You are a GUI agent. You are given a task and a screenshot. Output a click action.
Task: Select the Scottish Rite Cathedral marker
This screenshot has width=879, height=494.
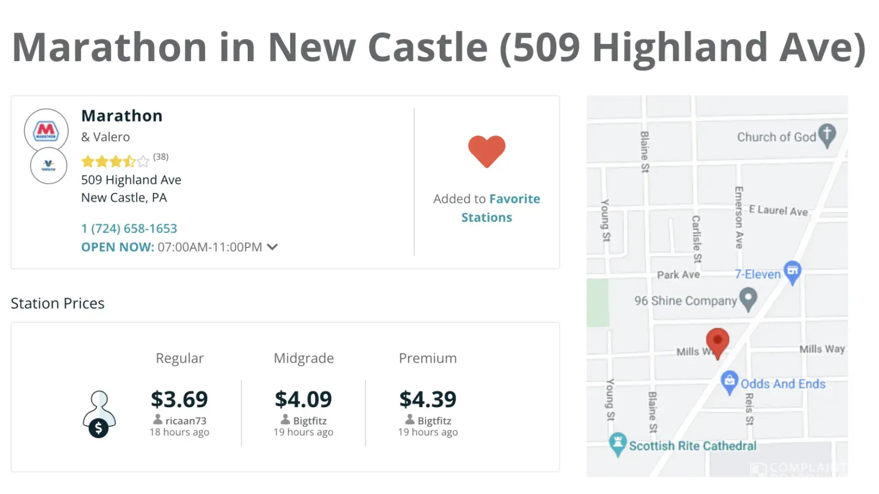coord(617,444)
